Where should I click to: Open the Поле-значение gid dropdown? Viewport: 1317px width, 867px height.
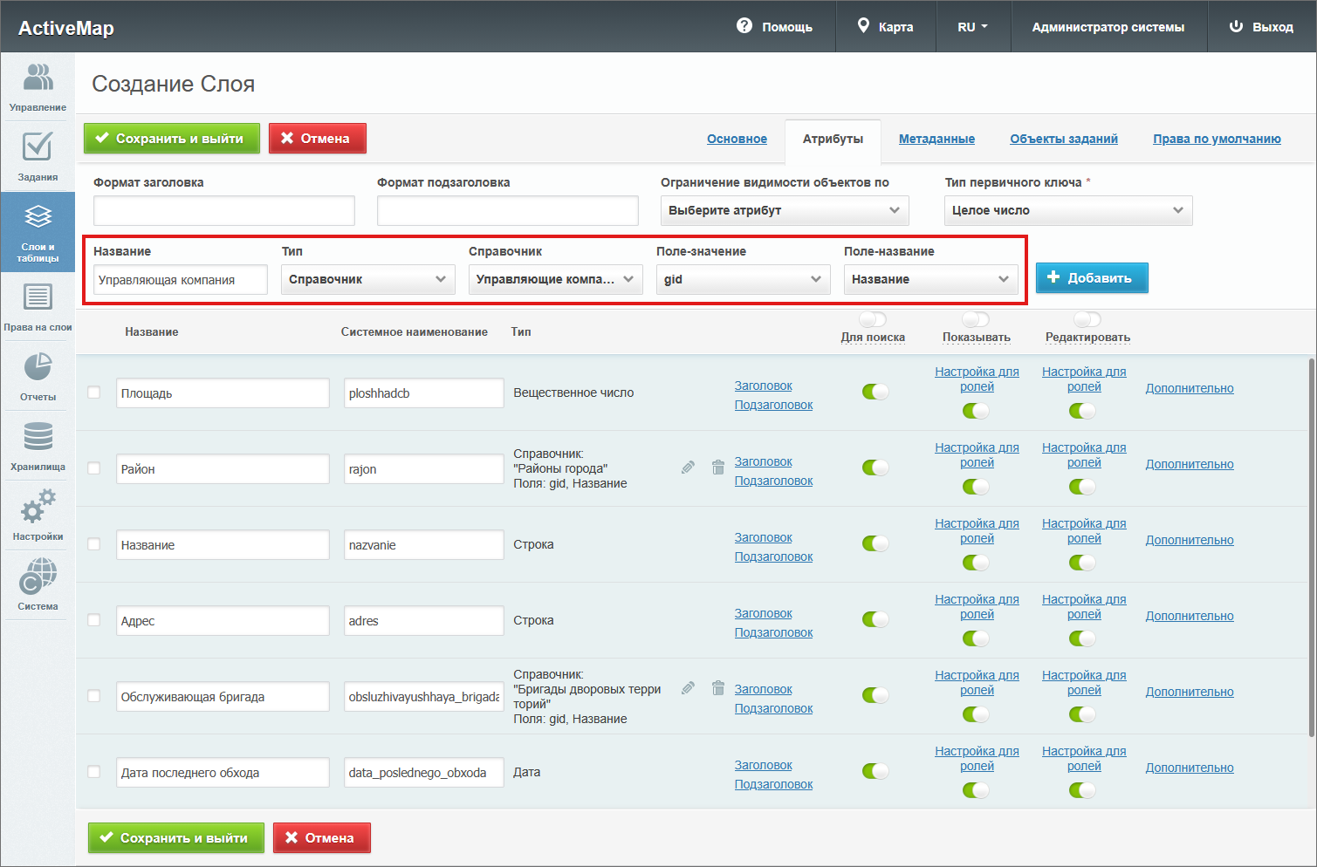[x=743, y=279]
